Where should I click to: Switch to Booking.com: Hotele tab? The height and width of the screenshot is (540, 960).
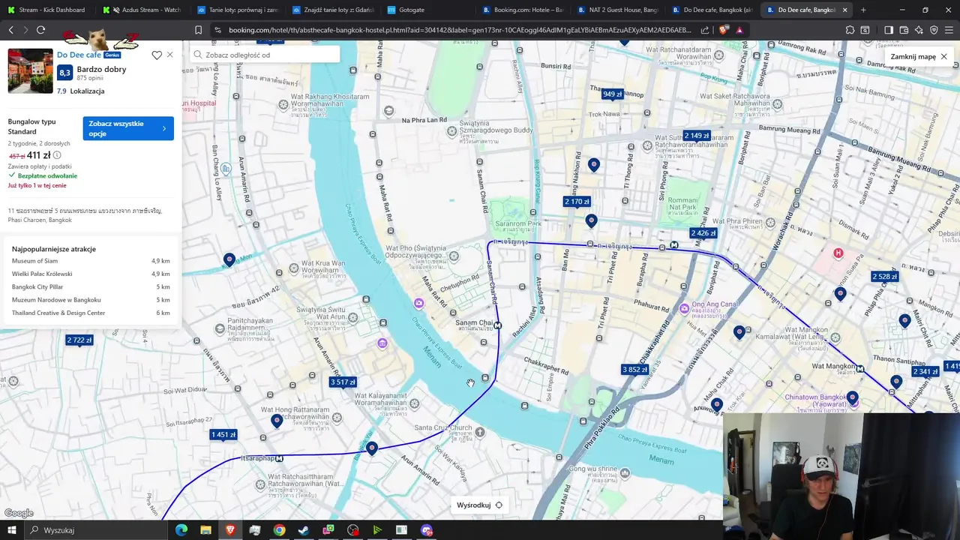point(523,10)
